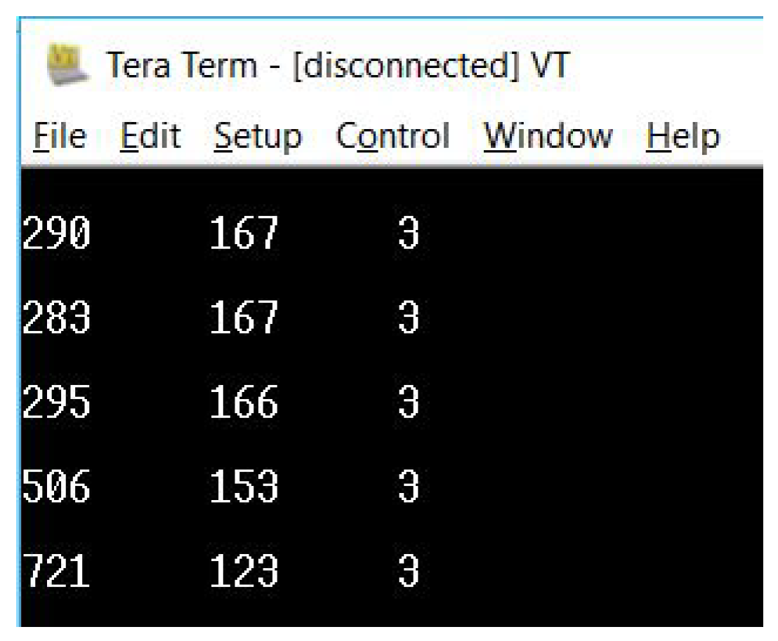Click the Tera Term application icon
This screenshot has width=778, height=641.
tap(68, 65)
